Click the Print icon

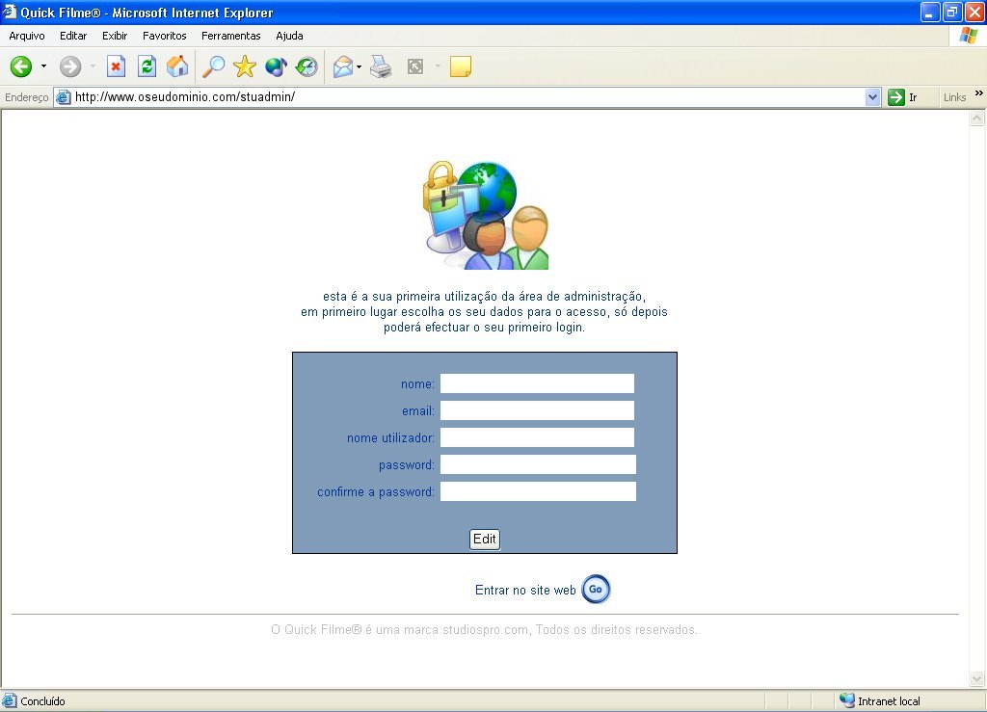tap(381, 66)
